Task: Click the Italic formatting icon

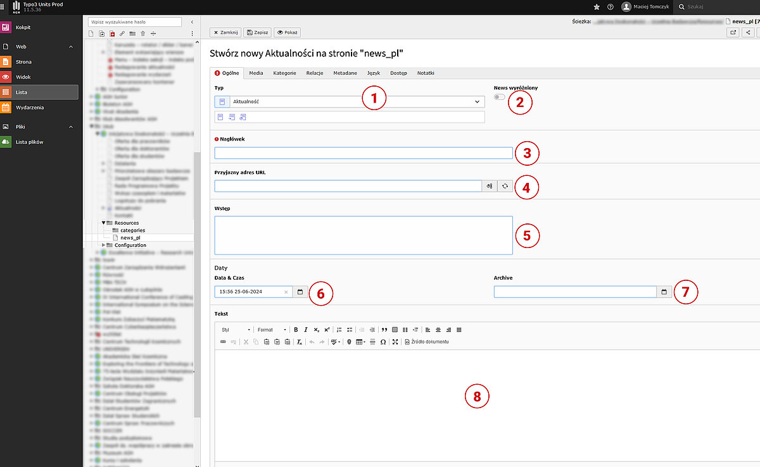Action: coord(306,330)
